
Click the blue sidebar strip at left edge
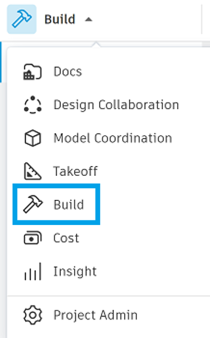(1, 62)
